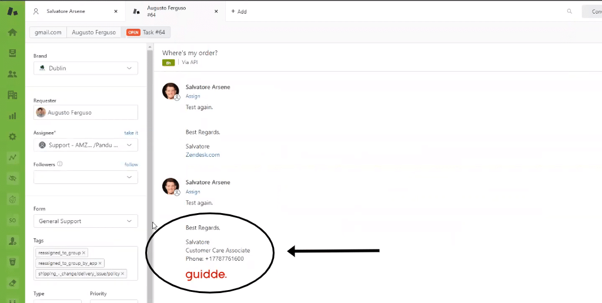Viewport: 602px width, 303px height.
Task: Open Organizations building icon in sidebar
Action: tap(13, 95)
